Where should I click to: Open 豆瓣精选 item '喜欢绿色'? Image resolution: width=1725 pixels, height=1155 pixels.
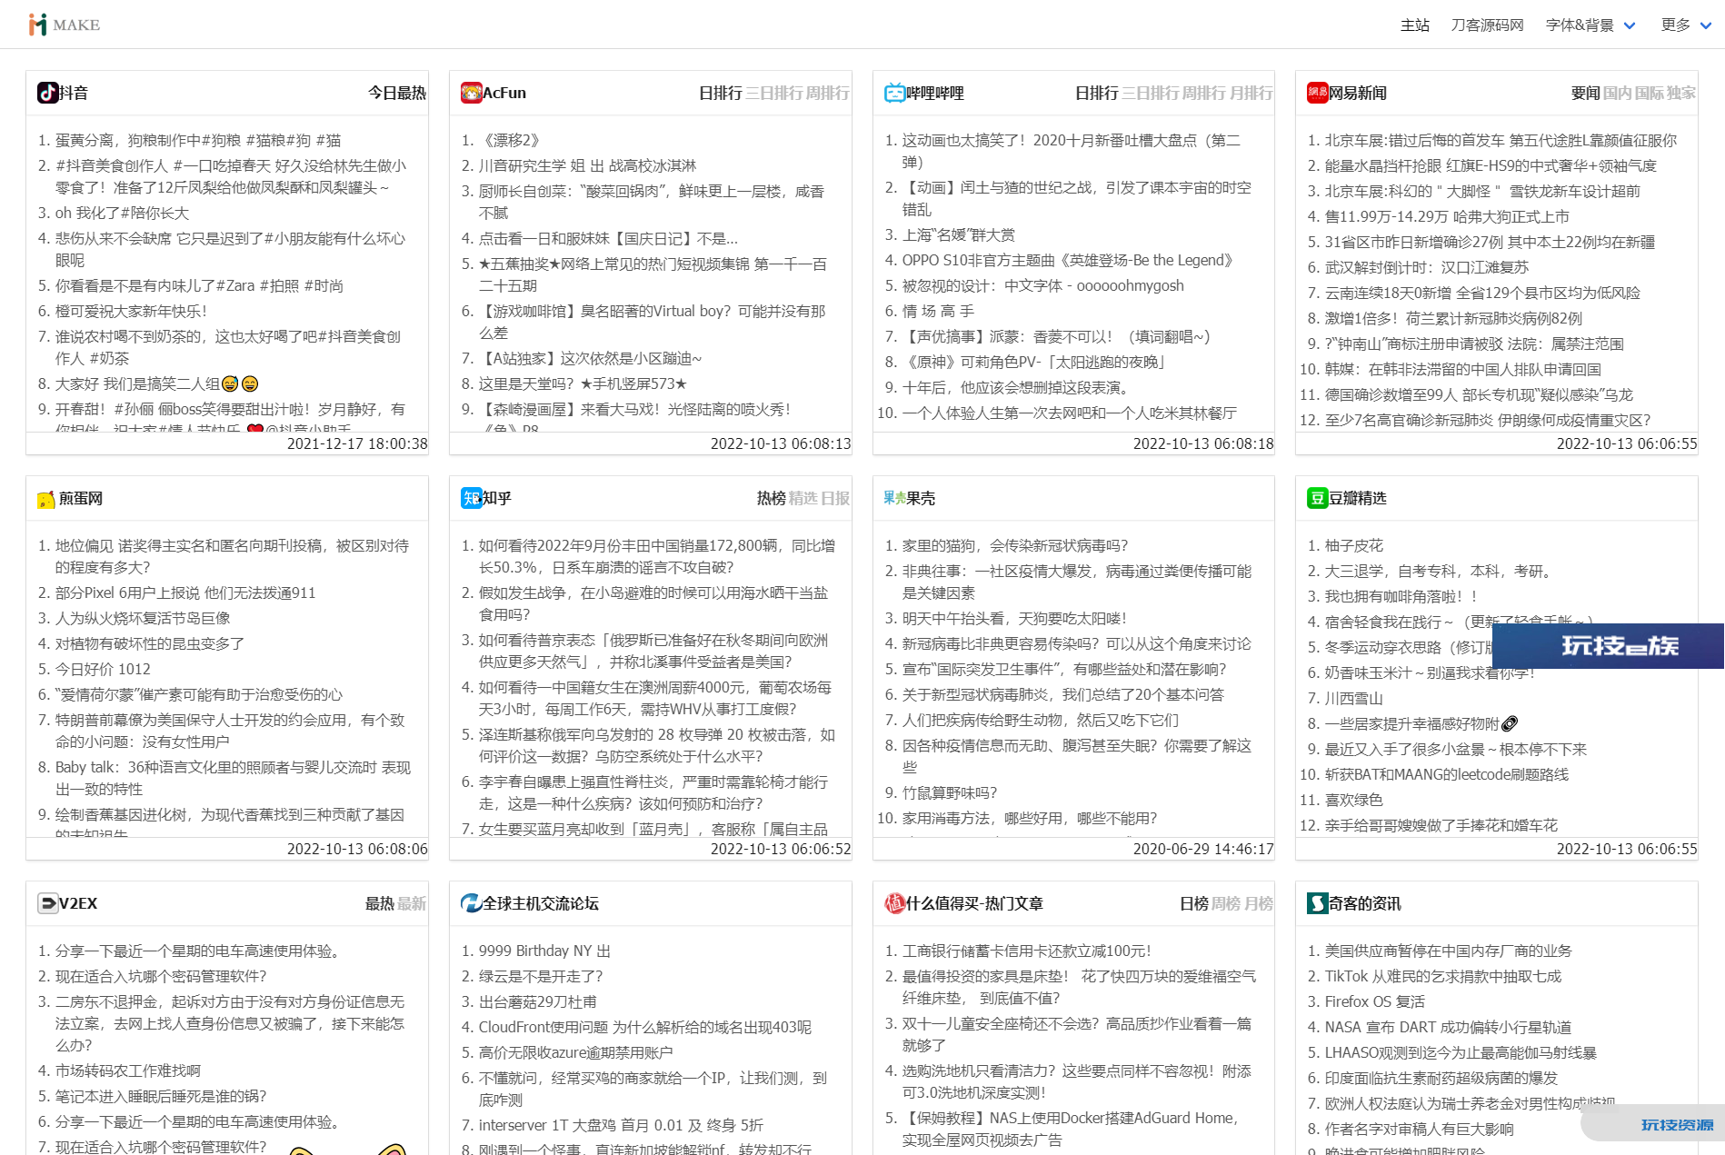[x=1354, y=800]
